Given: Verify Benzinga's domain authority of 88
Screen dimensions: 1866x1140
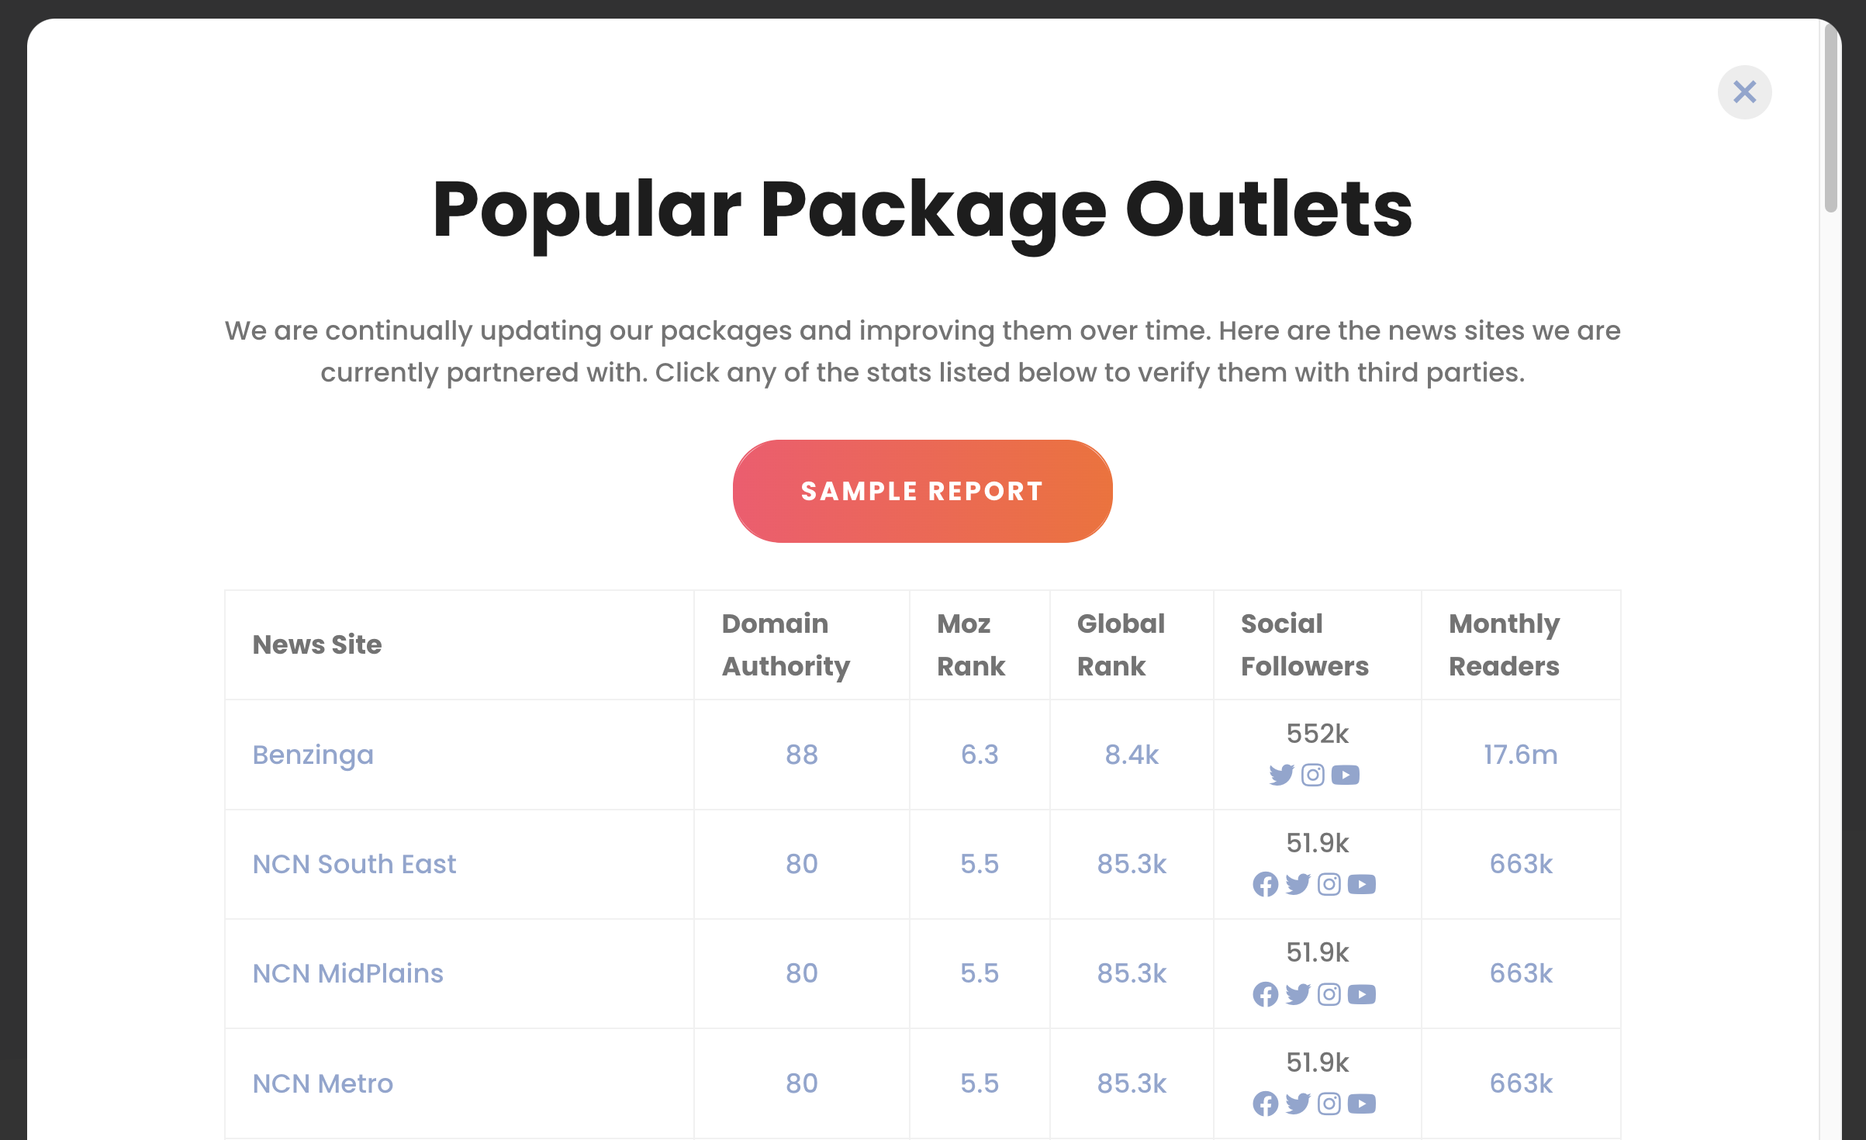Looking at the screenshot, I should click(802, 755).
